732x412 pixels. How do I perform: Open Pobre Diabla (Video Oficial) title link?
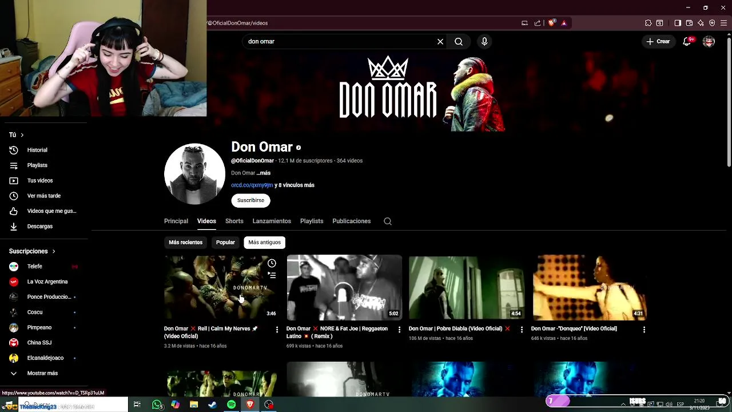click(459, 329)
